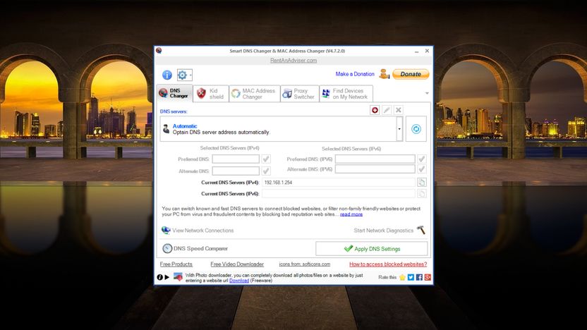Open the RentAnAdviser.com link

tap(293, 60)
